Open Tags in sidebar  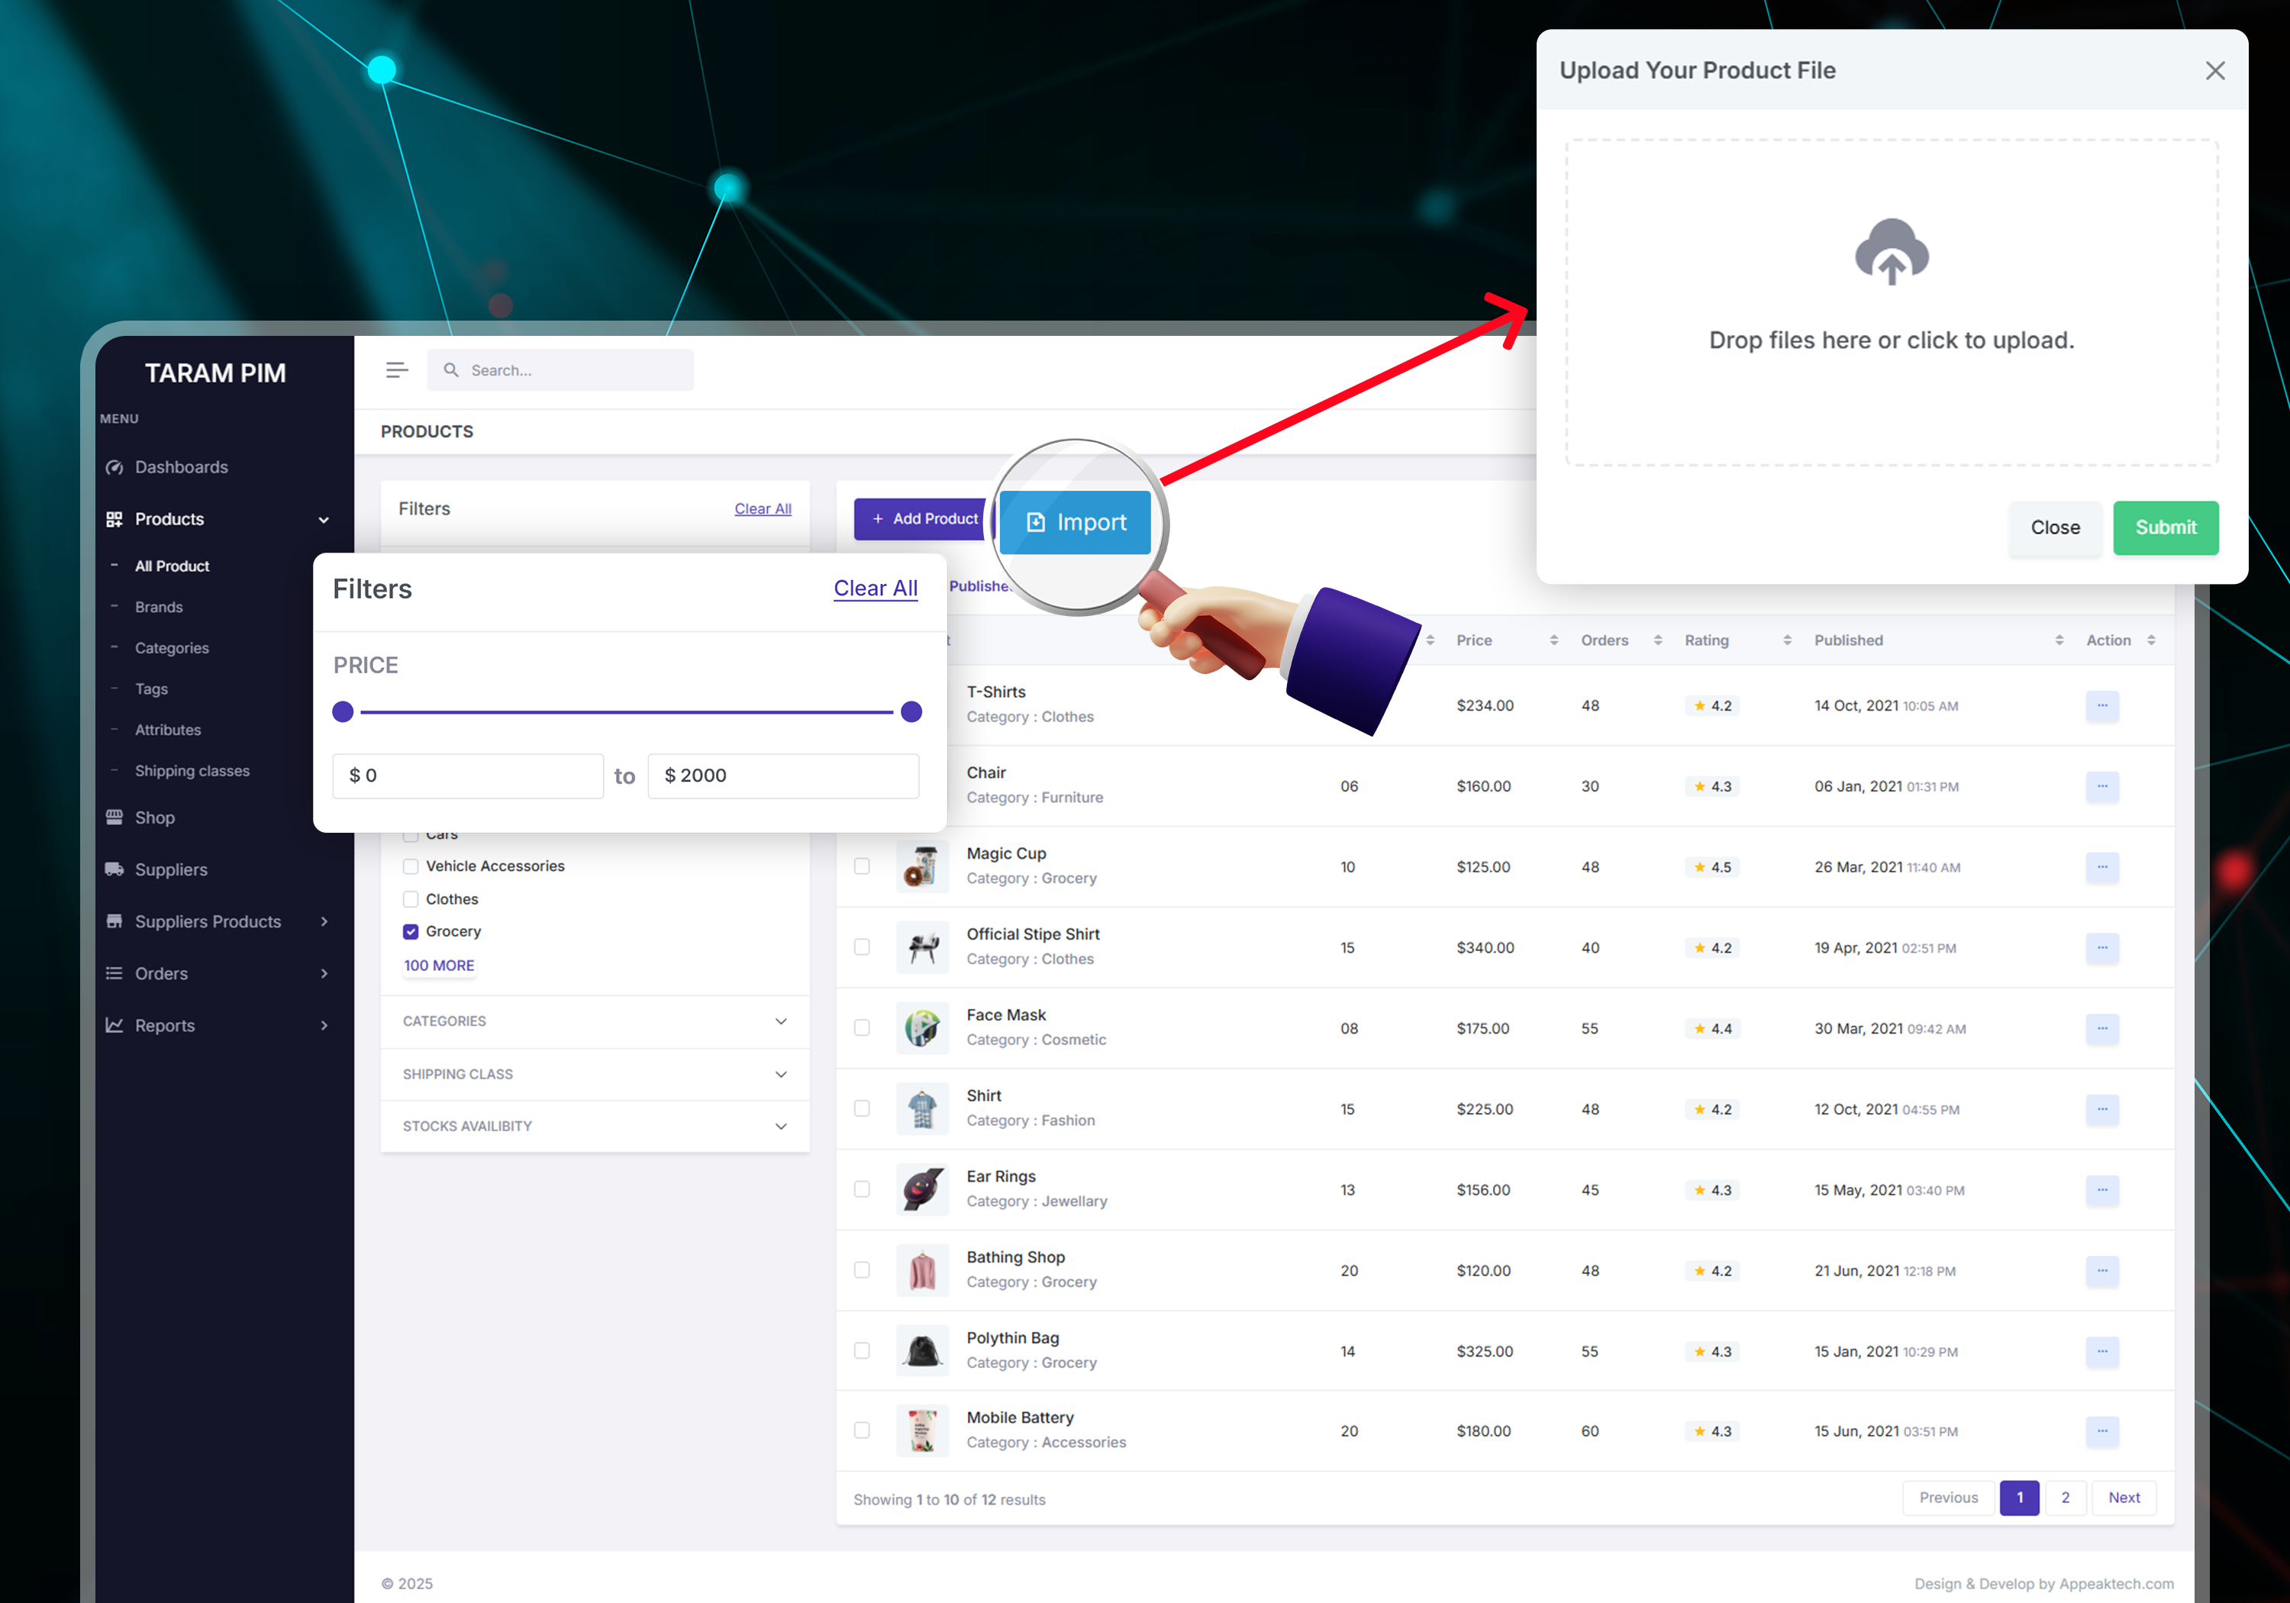tap(152, 689)
